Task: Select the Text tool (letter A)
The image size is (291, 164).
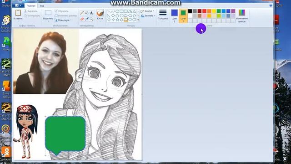Action: (x=91, y=13)
